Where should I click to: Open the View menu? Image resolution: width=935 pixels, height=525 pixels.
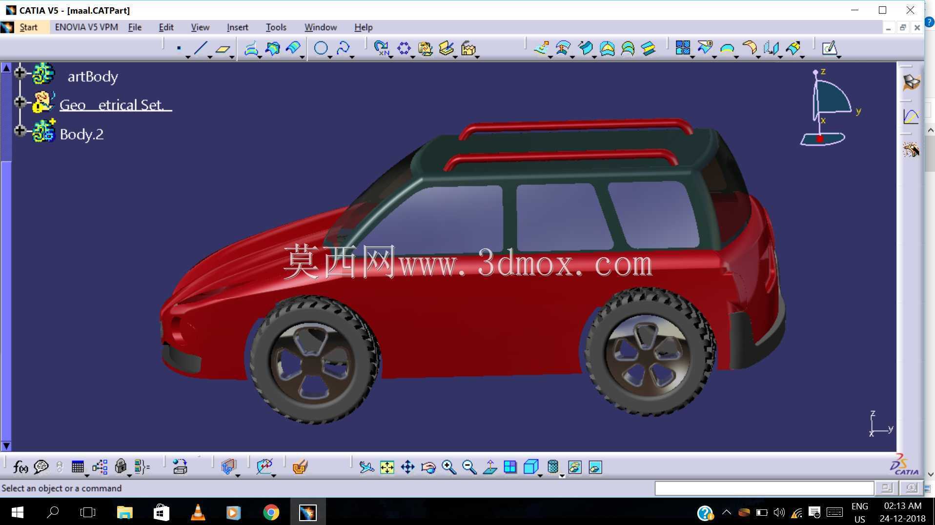pyautogui.click(x=200, y=27)
